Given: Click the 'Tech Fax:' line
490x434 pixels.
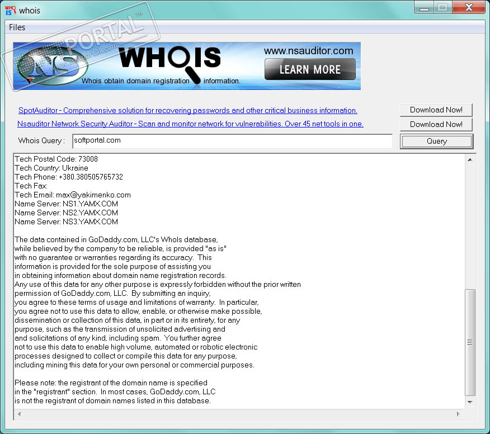Looking at the screenshot, I should click(x=31, y=186).
